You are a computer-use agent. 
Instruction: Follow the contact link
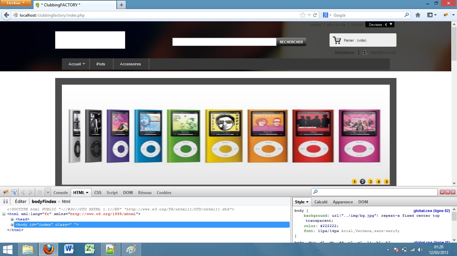(315, 25)
